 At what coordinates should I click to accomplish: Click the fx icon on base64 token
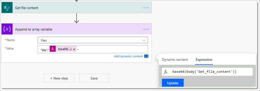tap(53, 49)
